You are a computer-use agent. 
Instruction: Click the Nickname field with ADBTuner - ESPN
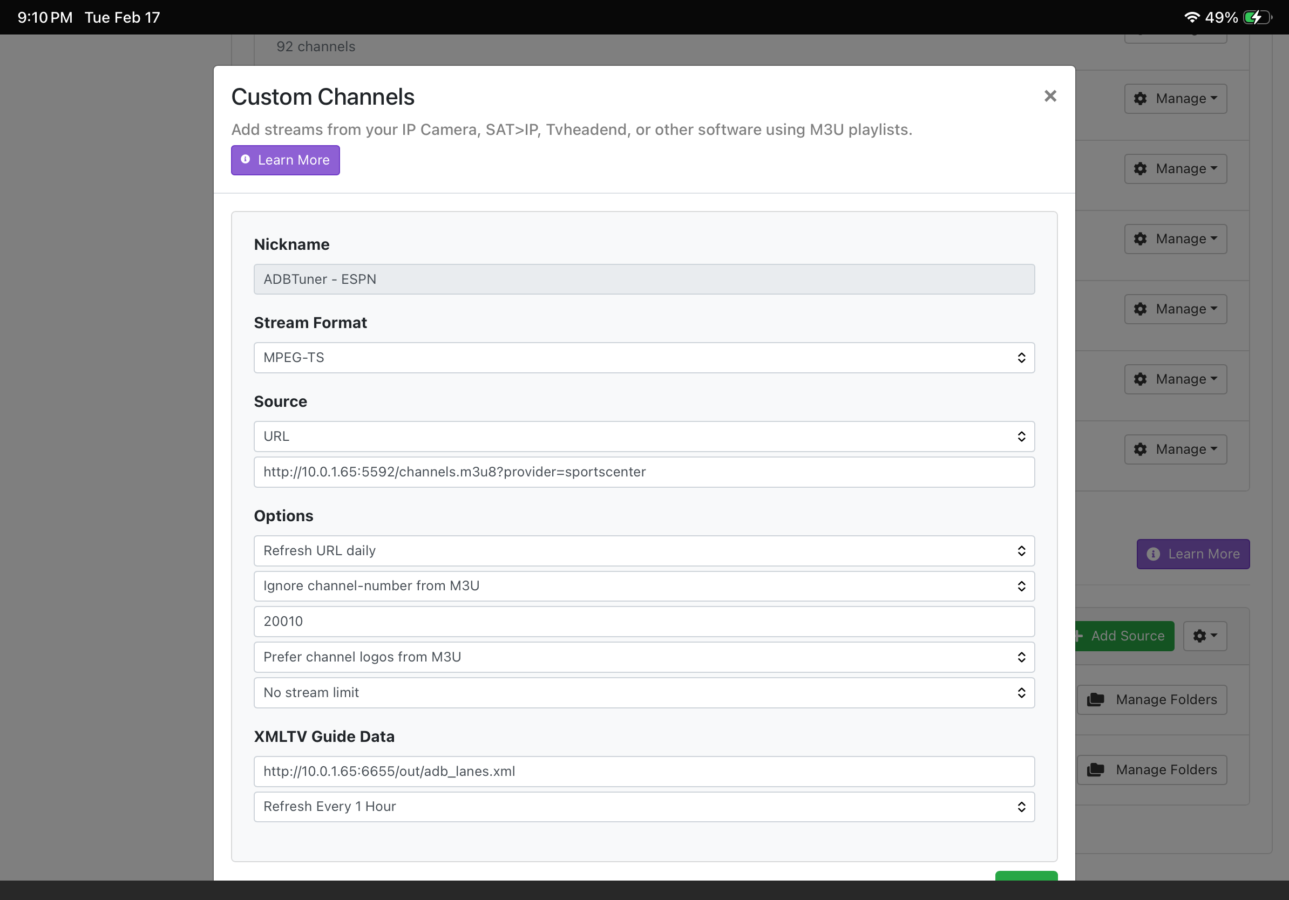[x=643, y=279]
